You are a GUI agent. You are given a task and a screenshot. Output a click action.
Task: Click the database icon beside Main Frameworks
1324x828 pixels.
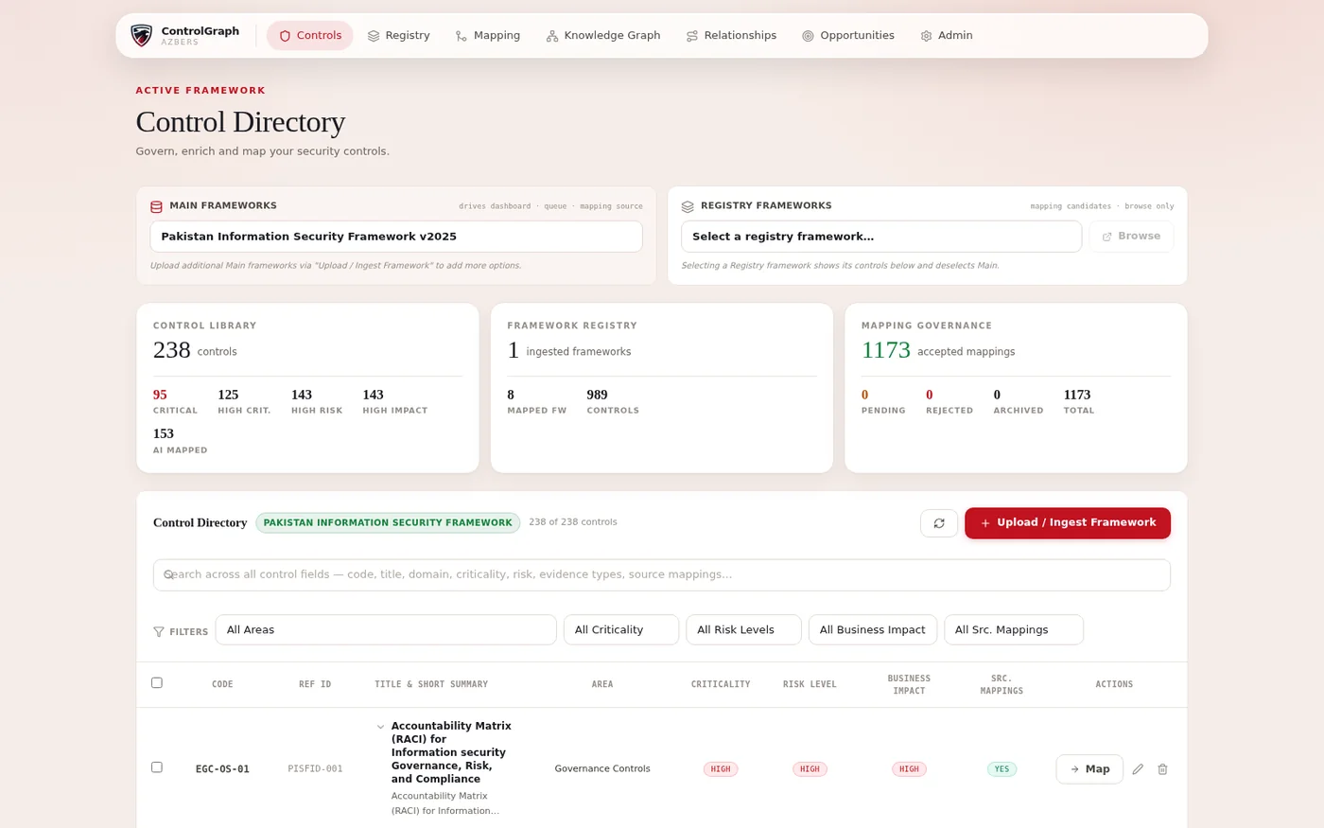coord(157,206)
